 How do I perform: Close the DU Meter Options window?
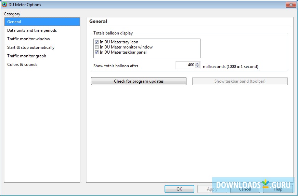click(290, 4)
